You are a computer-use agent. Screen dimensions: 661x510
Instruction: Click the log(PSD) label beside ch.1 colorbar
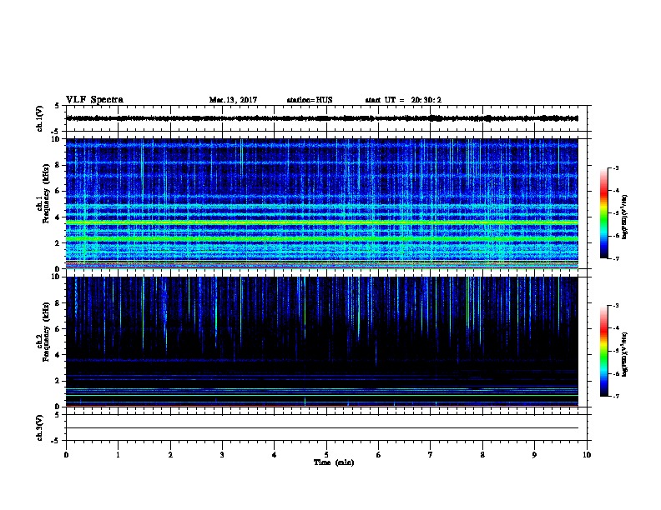tap(624, 217)
